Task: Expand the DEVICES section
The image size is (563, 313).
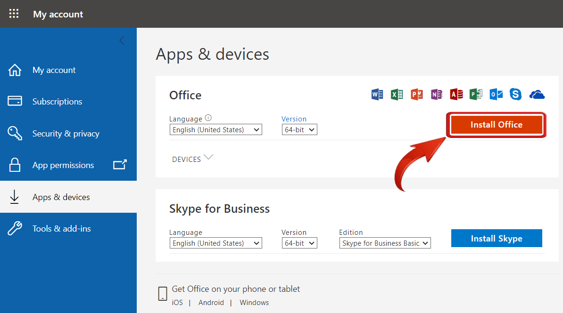Action: coord(192,159)
